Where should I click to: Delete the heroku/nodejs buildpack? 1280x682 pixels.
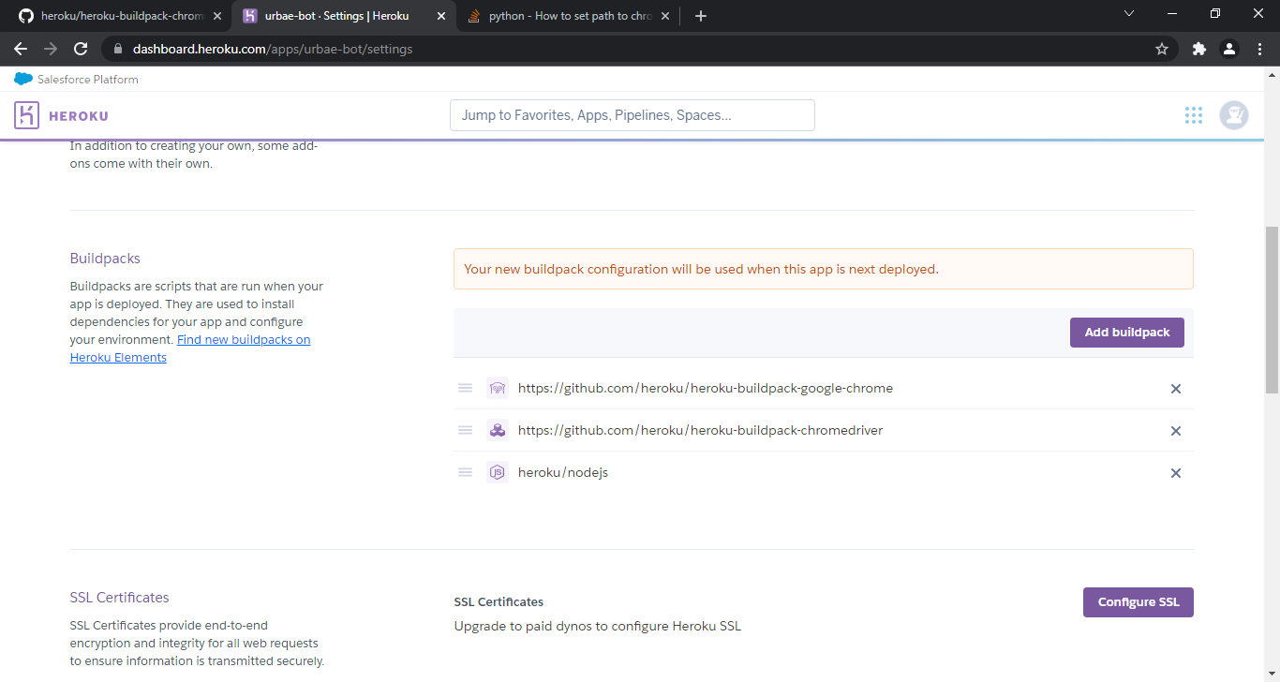[x=1175, y=473]
